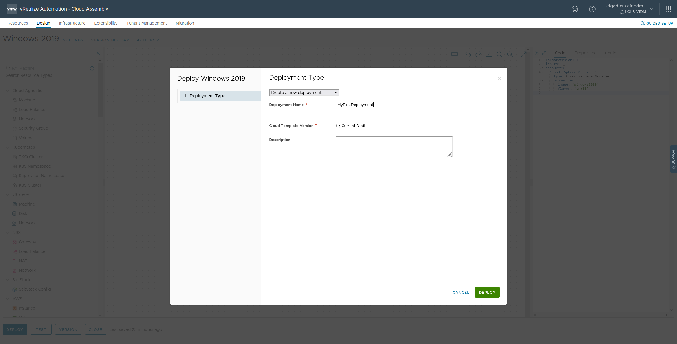Viewport: 677px width, 344px height.
Task: Open the Infrastructure tab
Action: [72, 23]
